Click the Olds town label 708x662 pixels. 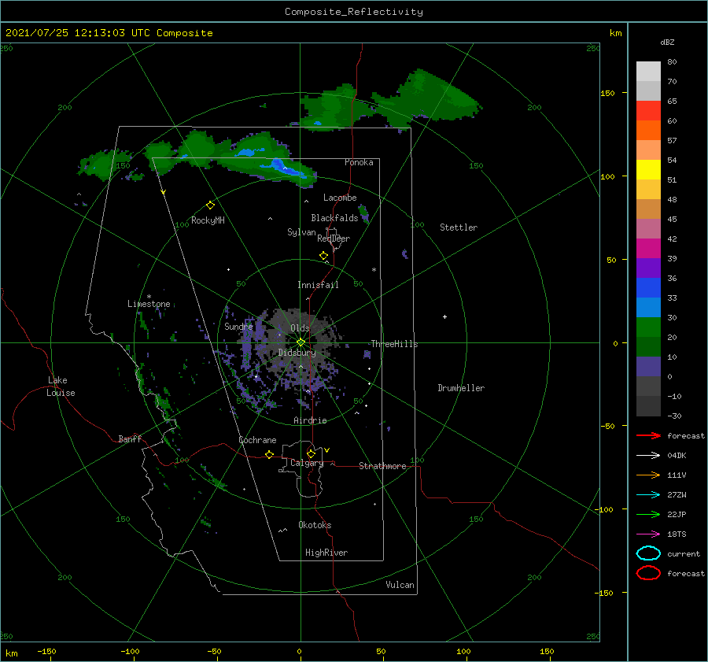tap(300, 328)
